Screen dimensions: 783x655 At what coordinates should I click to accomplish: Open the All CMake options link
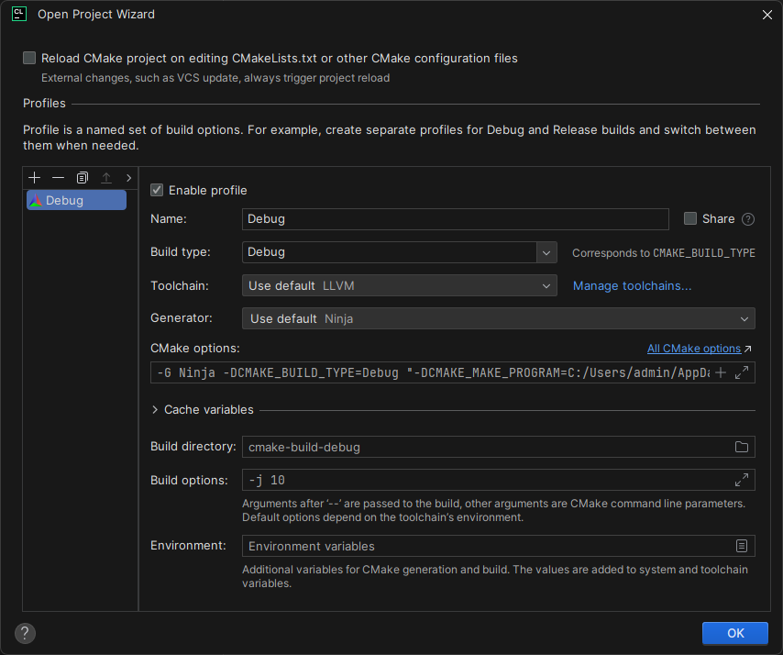(x=694, y=348)
